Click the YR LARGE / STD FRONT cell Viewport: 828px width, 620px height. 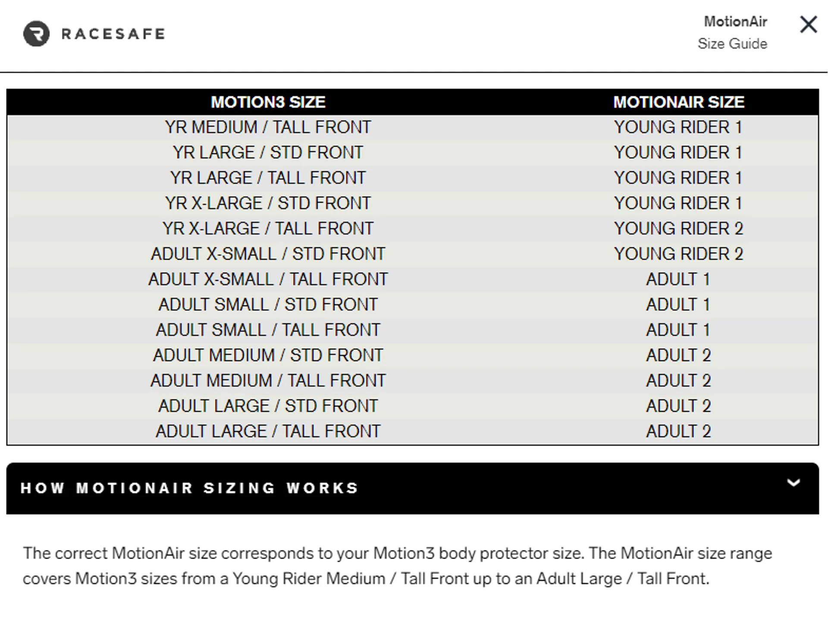click(x=268, y=153)
